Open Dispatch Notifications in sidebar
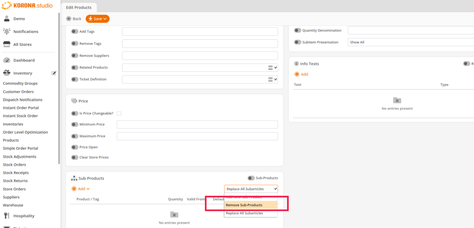The image size is (474, 228). click(23, 99)
